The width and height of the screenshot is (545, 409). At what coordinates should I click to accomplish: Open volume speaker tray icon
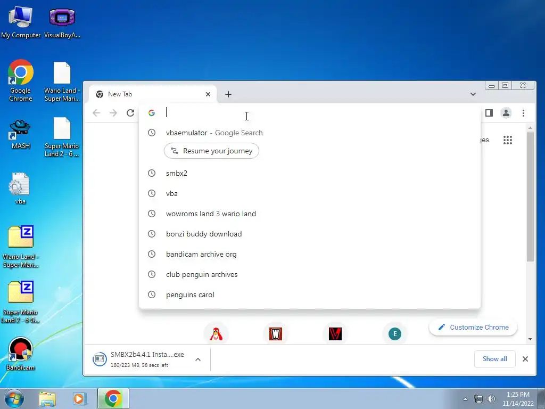(x=491, y=399)
